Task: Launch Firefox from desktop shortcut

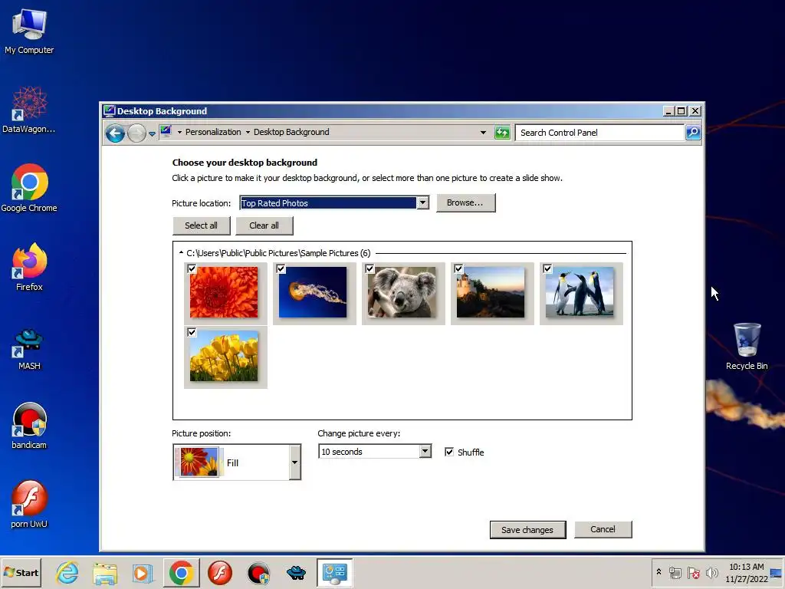Action: point(29,268)
